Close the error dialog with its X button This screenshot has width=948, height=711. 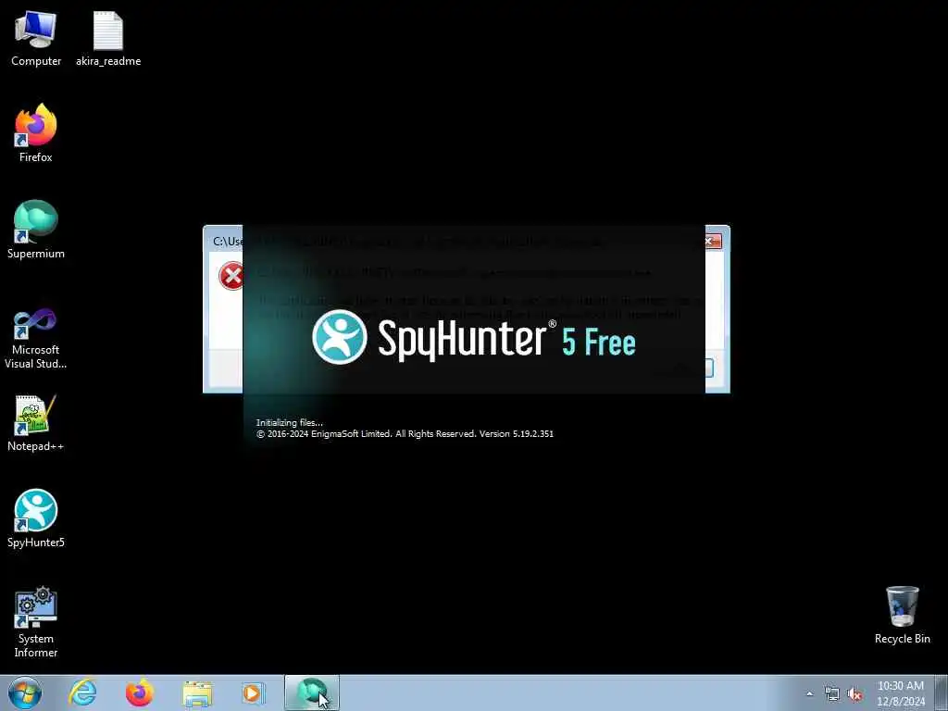point(712,242)
